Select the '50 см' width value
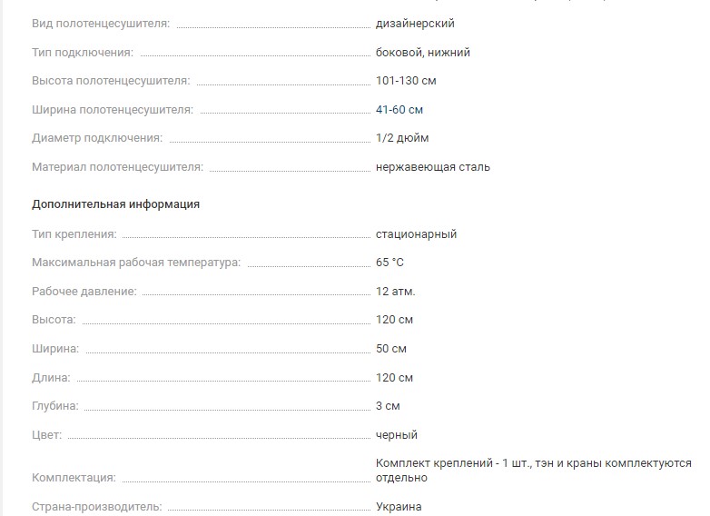Viewport: 710px width, 516px height. pyautogui.click(x=391, y=349)
